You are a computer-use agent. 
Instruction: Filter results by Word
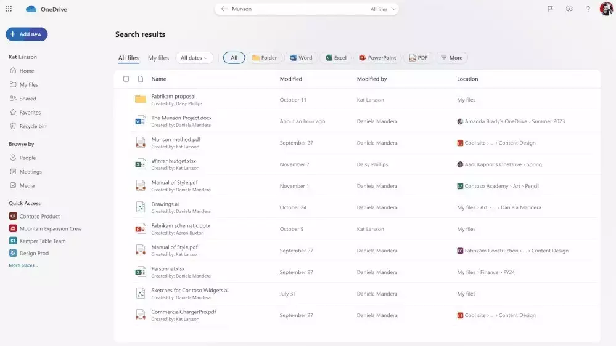click(301, 58)
